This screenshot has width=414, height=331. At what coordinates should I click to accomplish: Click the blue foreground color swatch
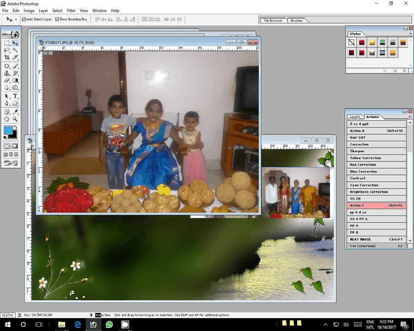tap(8, 130)
